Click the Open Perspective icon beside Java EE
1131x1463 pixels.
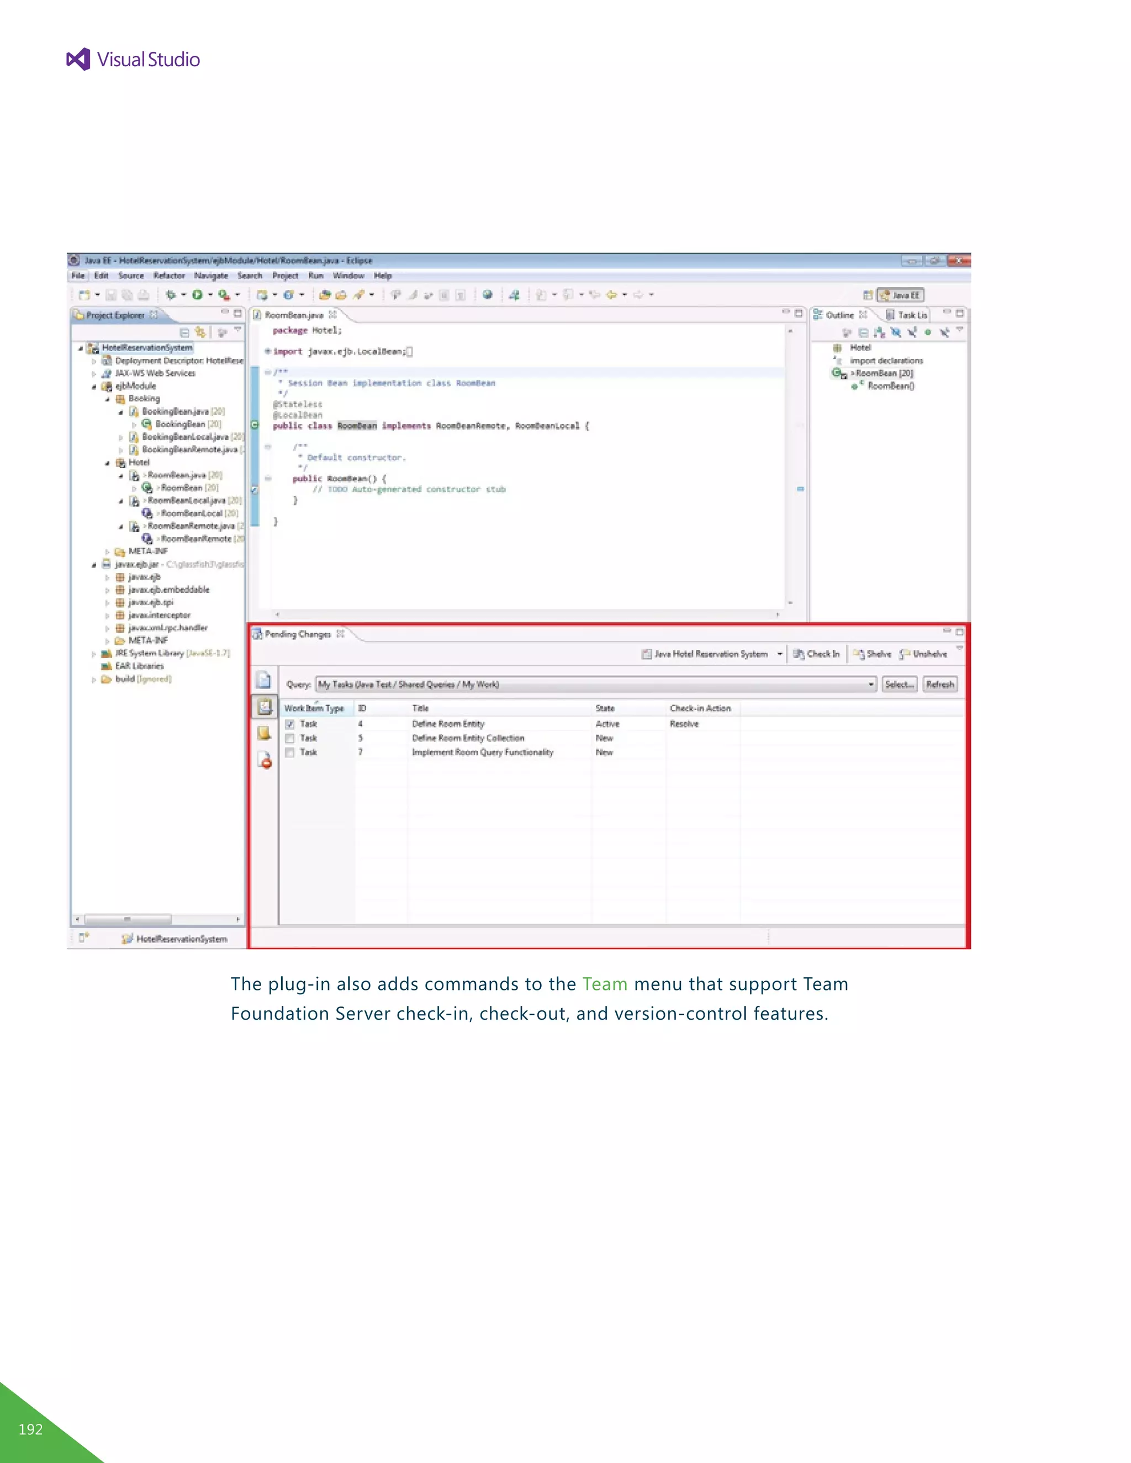click(x=868, y=295)
